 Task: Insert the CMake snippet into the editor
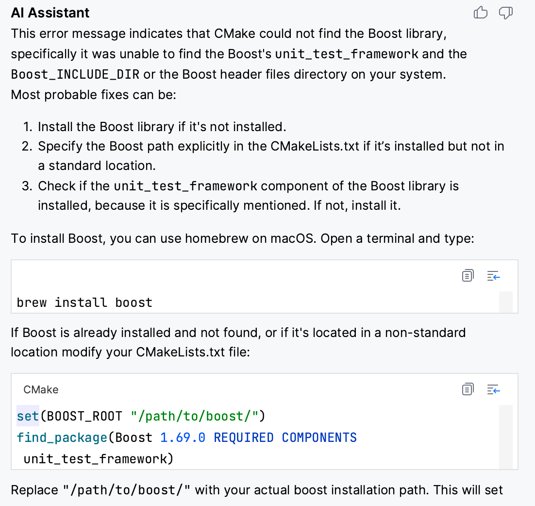493,389
